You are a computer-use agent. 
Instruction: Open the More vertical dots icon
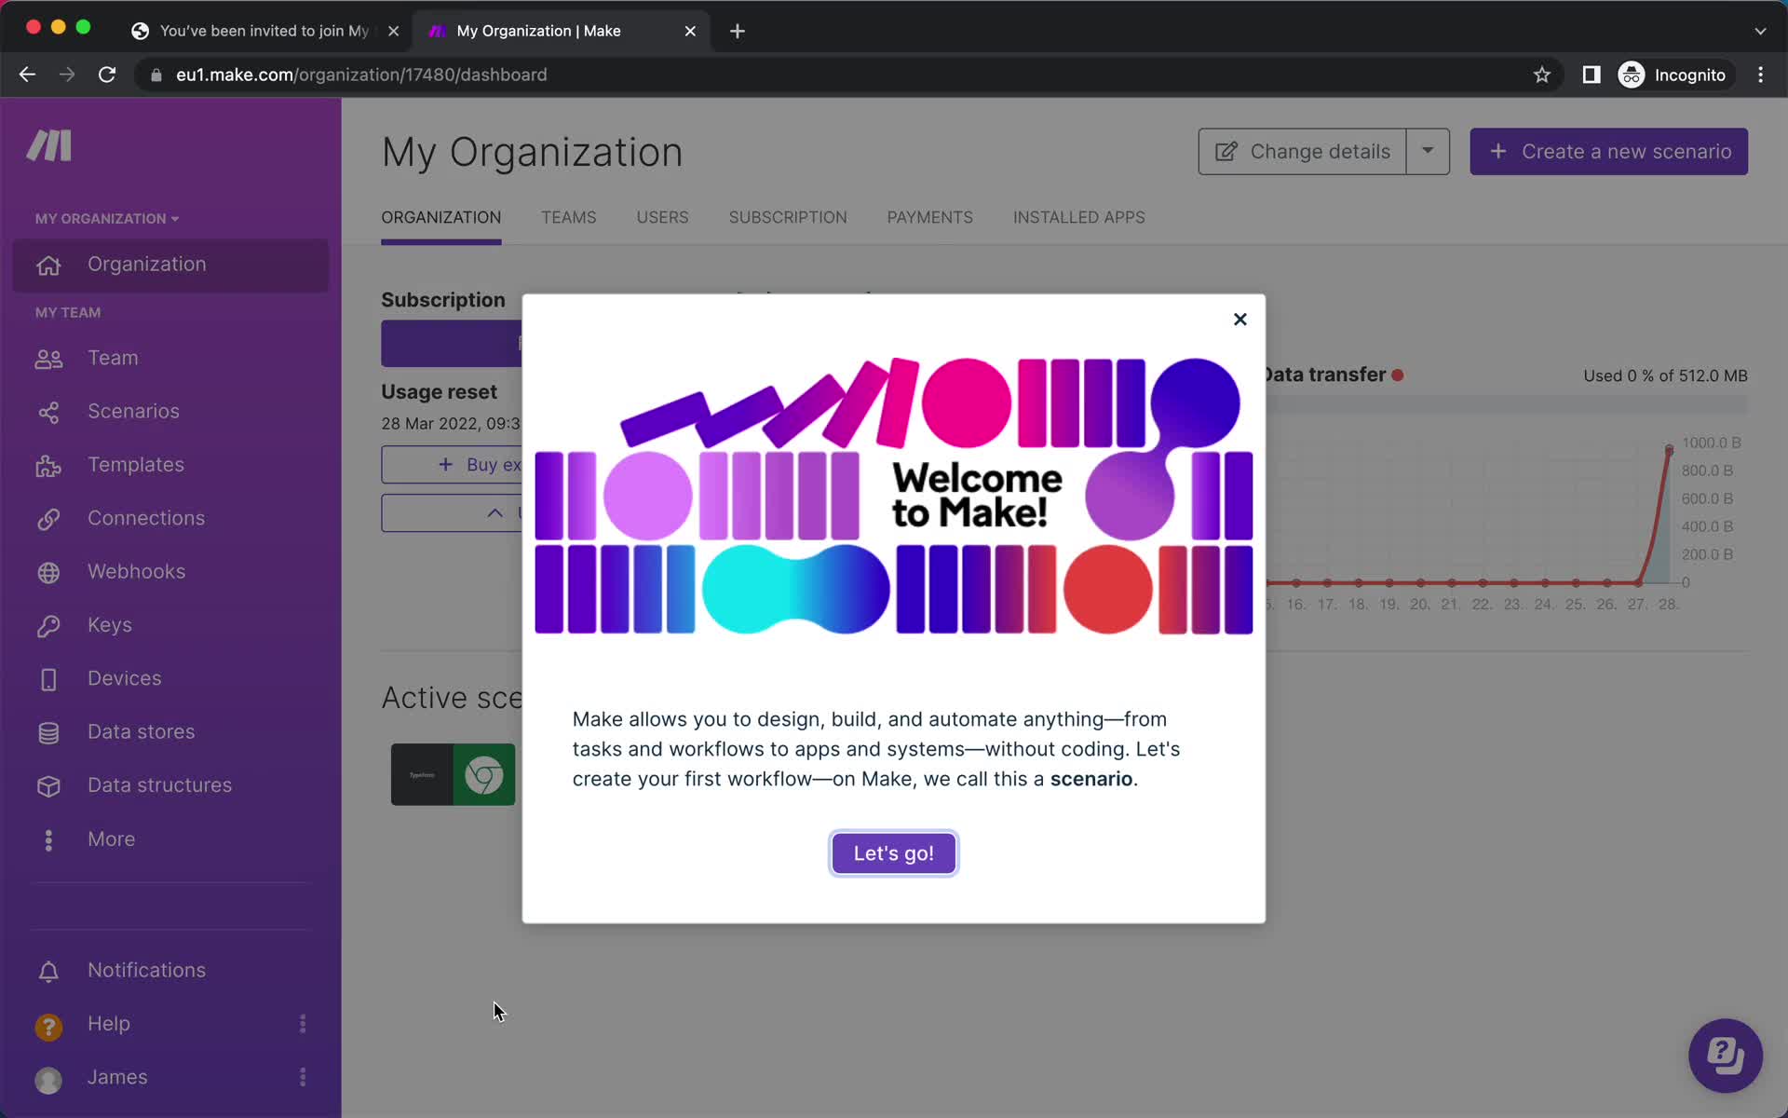(x=48, y=839)
